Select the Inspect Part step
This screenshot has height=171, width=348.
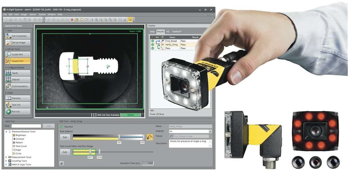[x=18, y=61]
